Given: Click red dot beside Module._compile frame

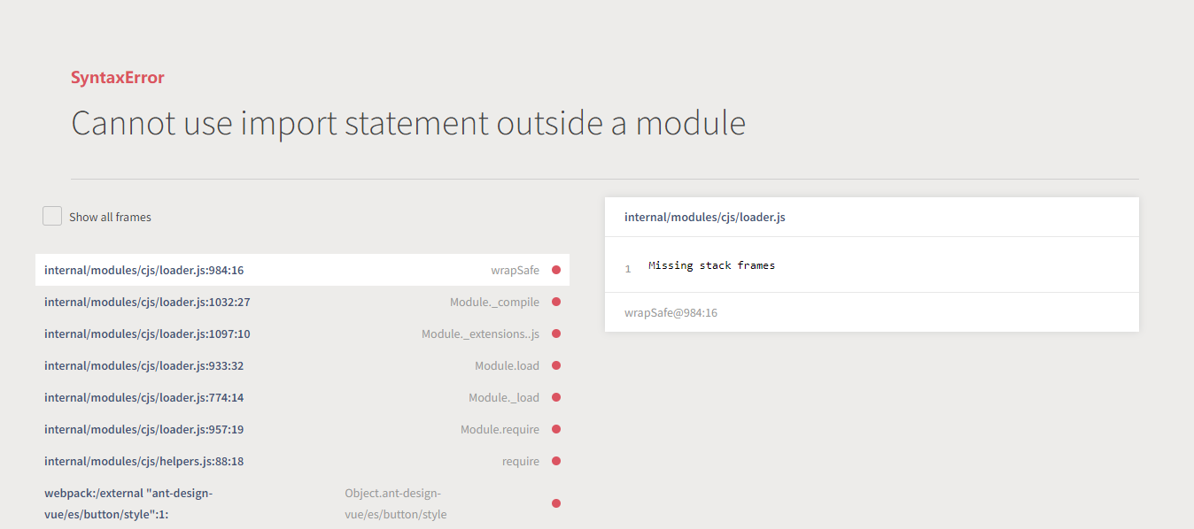Looking at the screenshot, I should click(556, 302).
